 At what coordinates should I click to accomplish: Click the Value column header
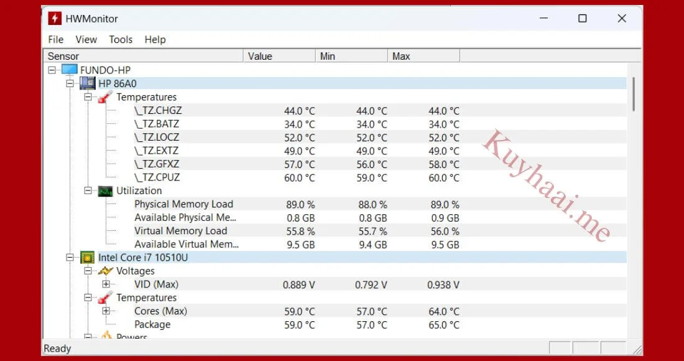tap(279, 56)
